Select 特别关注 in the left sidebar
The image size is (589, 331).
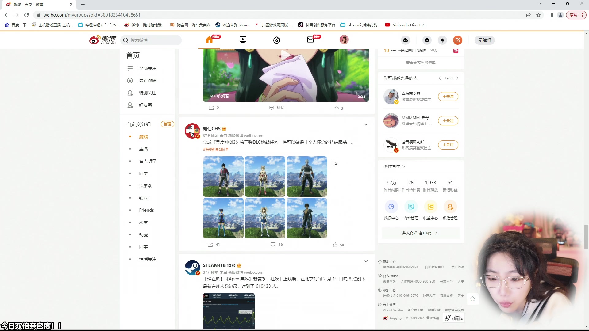click(148, 93)
